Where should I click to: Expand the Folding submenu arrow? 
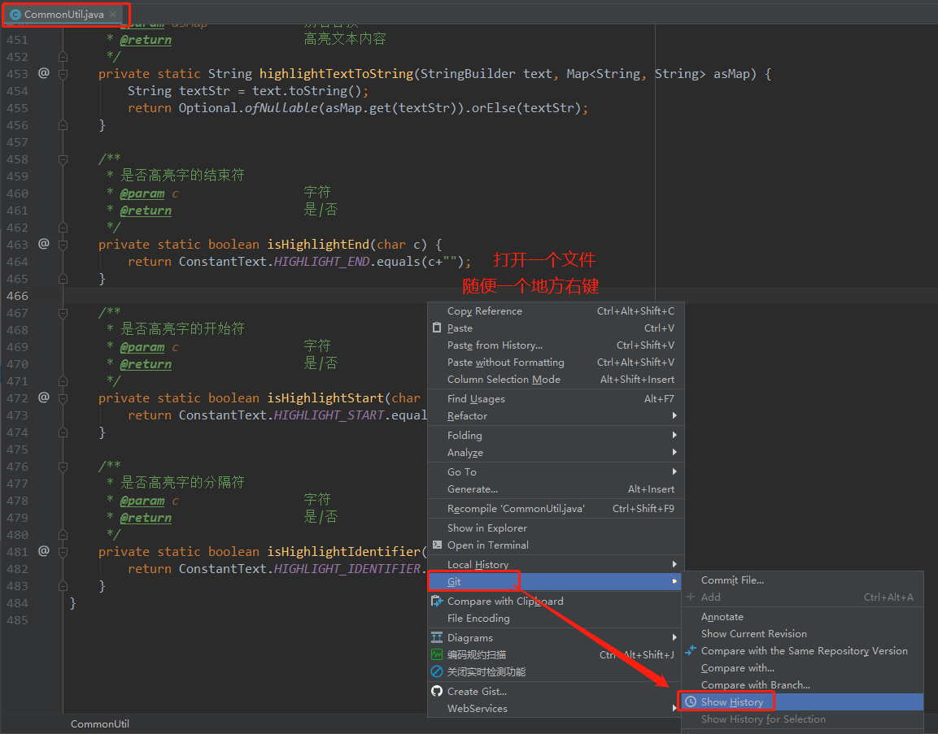pos(674,435)
